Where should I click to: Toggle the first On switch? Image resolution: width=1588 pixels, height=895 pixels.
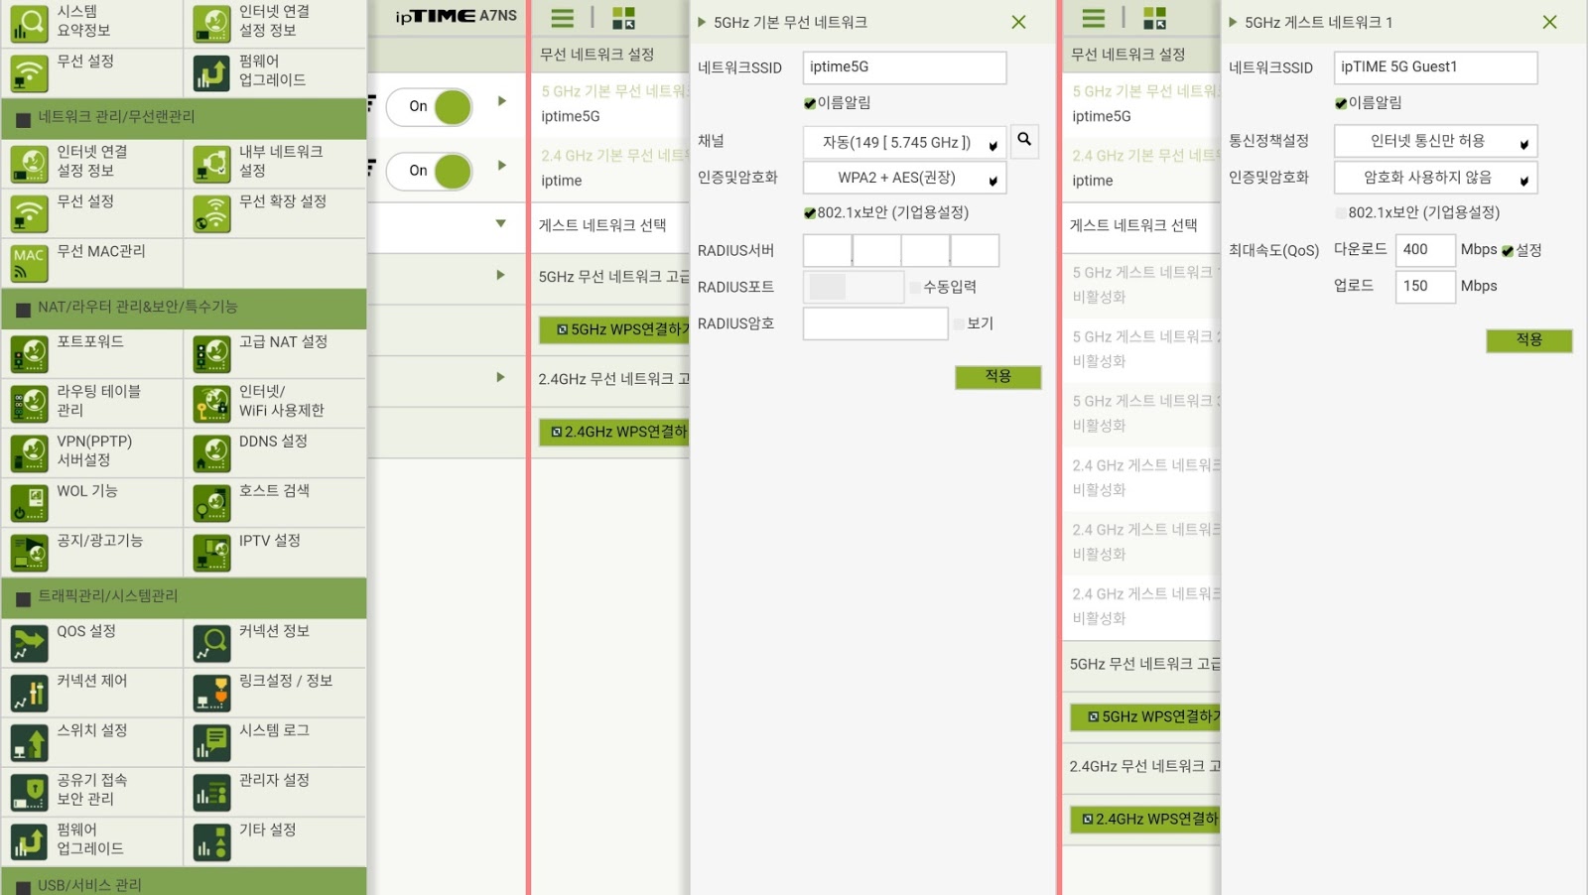(x=429, y=107)
